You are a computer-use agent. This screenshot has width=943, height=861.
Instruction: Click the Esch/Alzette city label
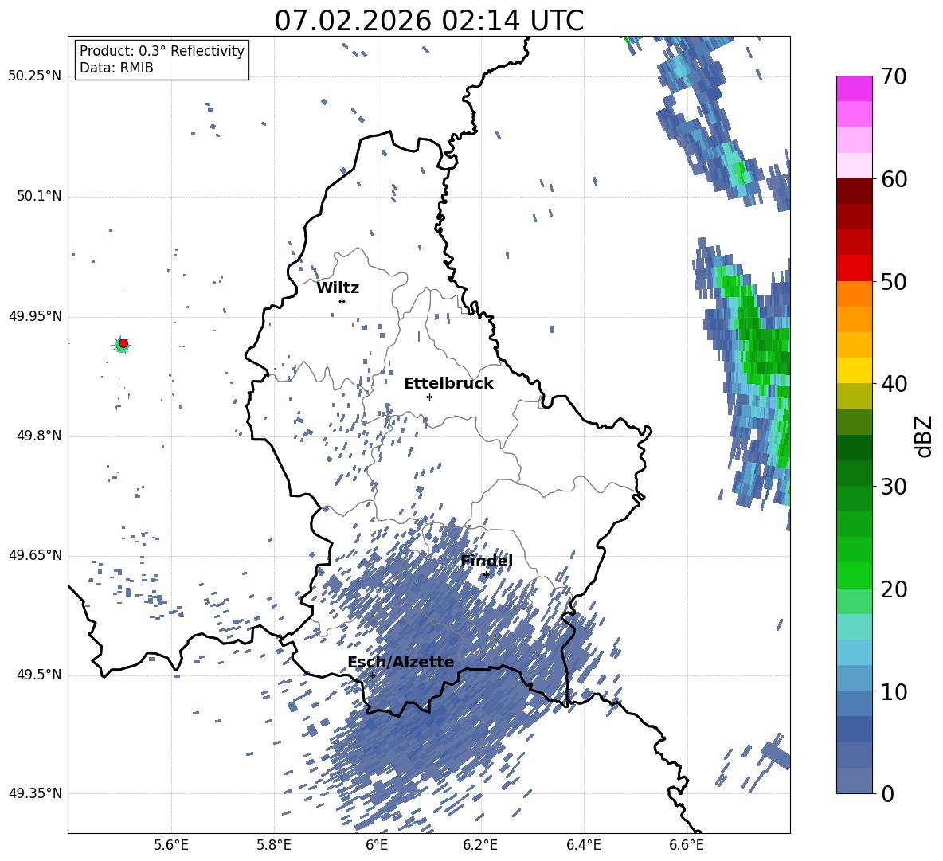(401, 663)
